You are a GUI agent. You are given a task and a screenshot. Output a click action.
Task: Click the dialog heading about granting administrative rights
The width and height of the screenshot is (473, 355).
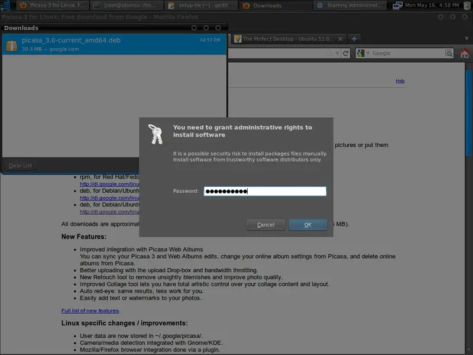pos(242,131)
